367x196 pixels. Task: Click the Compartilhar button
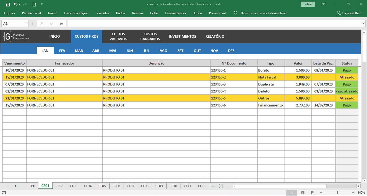tap(348, 13)
